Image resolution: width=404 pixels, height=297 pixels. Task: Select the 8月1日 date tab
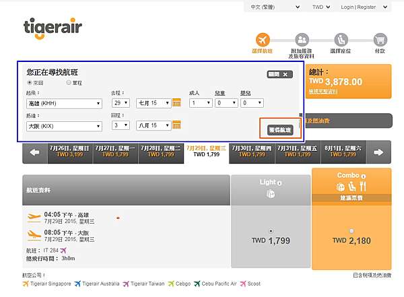[x=343, y=152]
